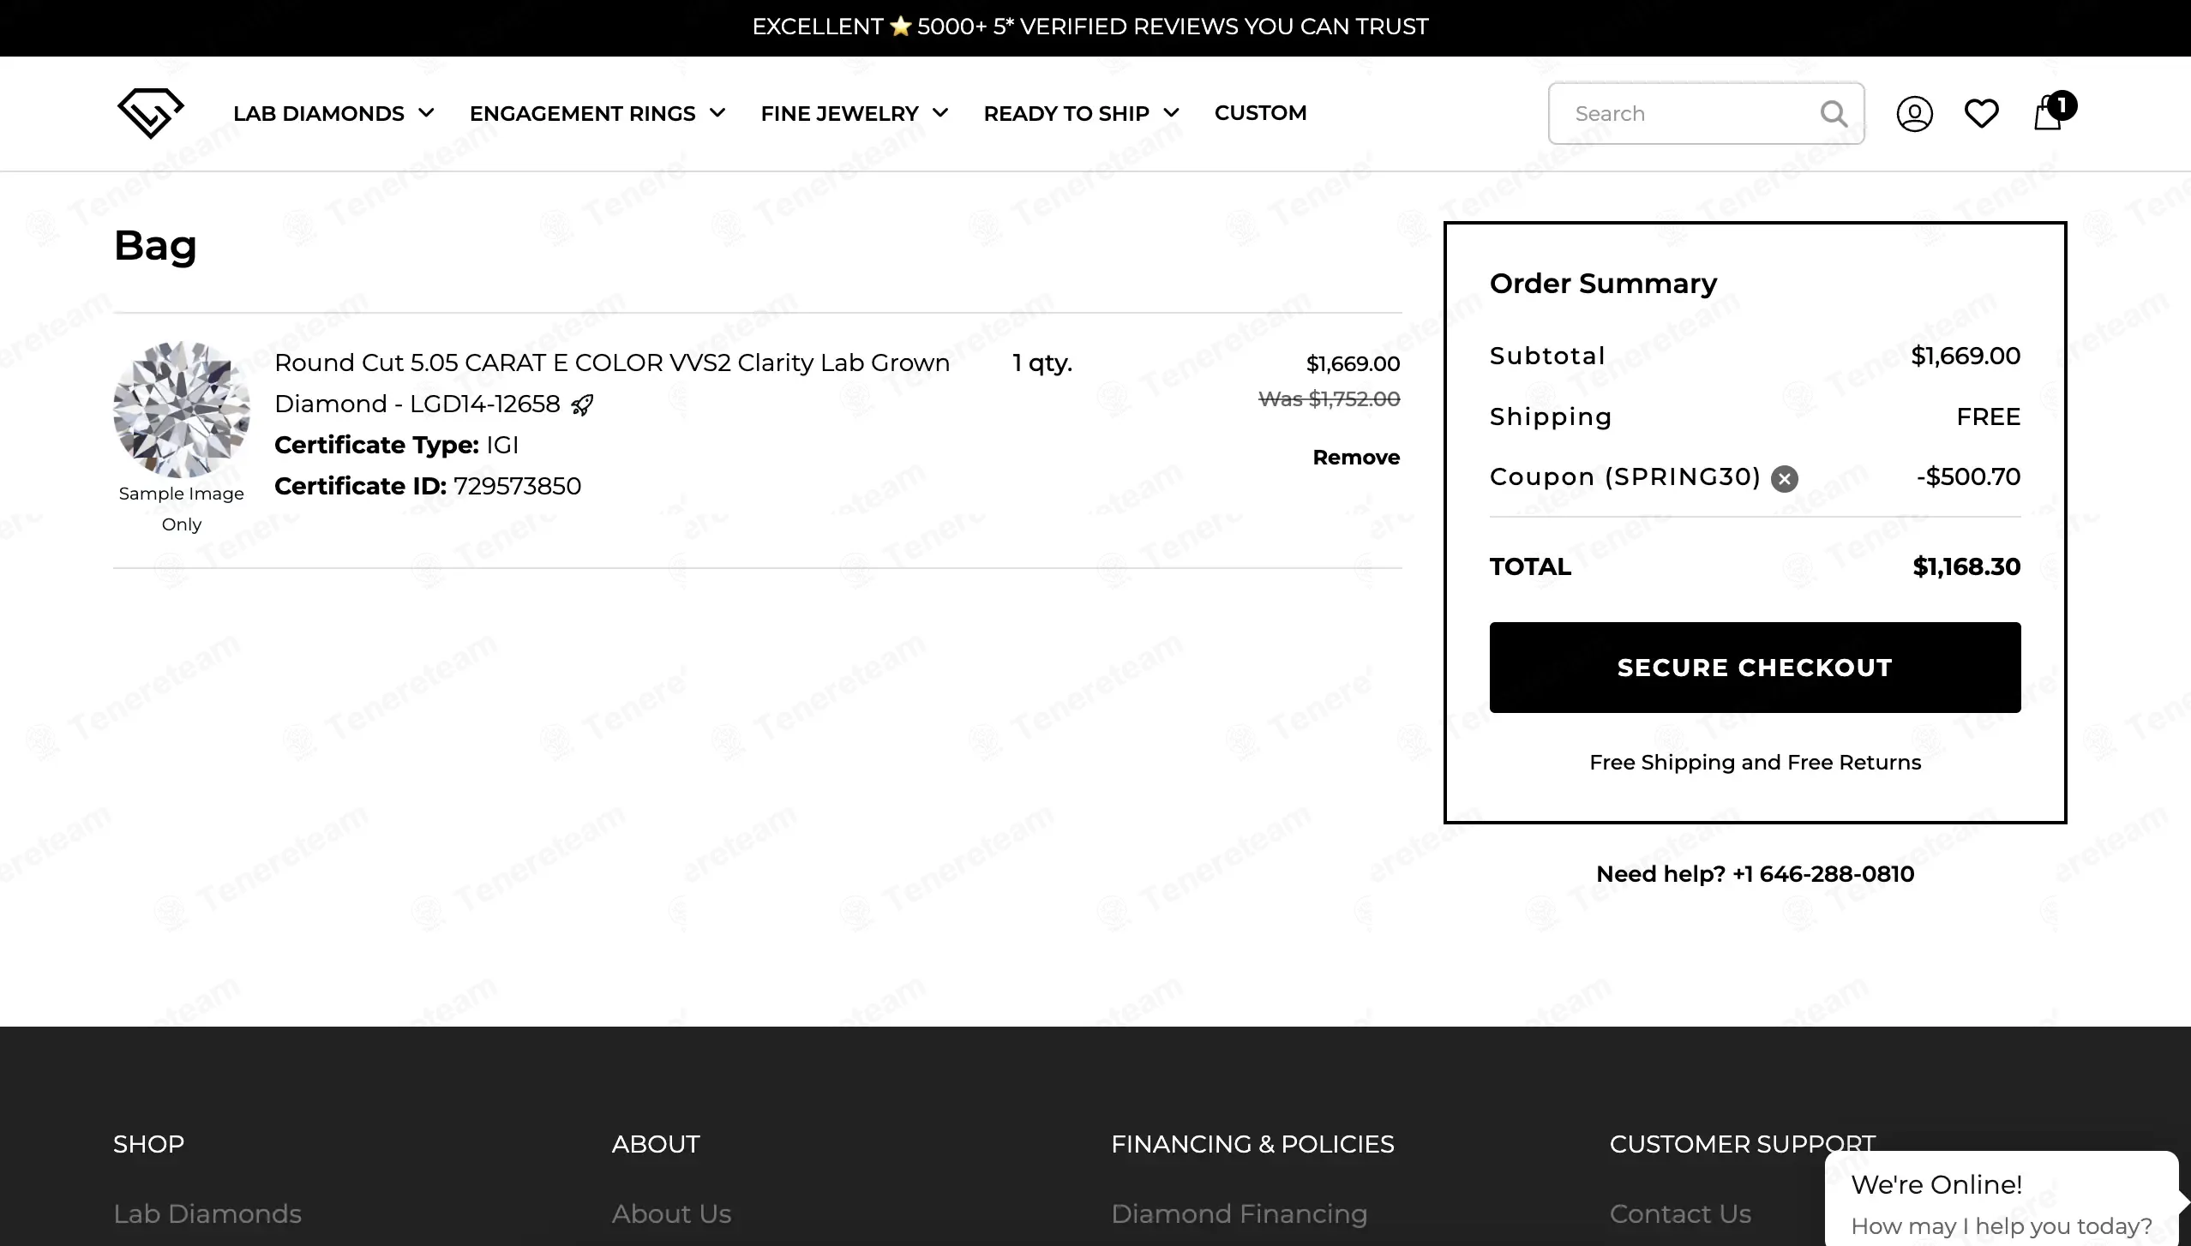
Task: Open the LAB DIAMONDS menu
Action: point(319,113)
